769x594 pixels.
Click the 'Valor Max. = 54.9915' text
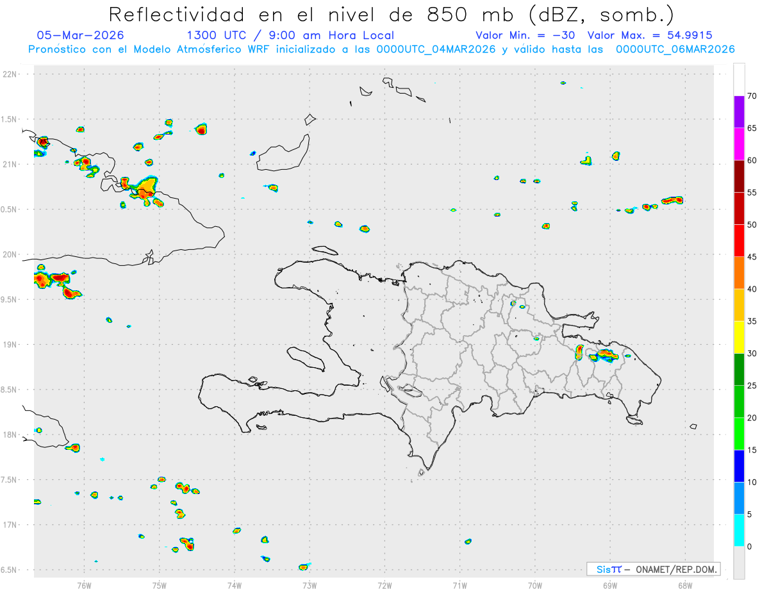(650, 35)
